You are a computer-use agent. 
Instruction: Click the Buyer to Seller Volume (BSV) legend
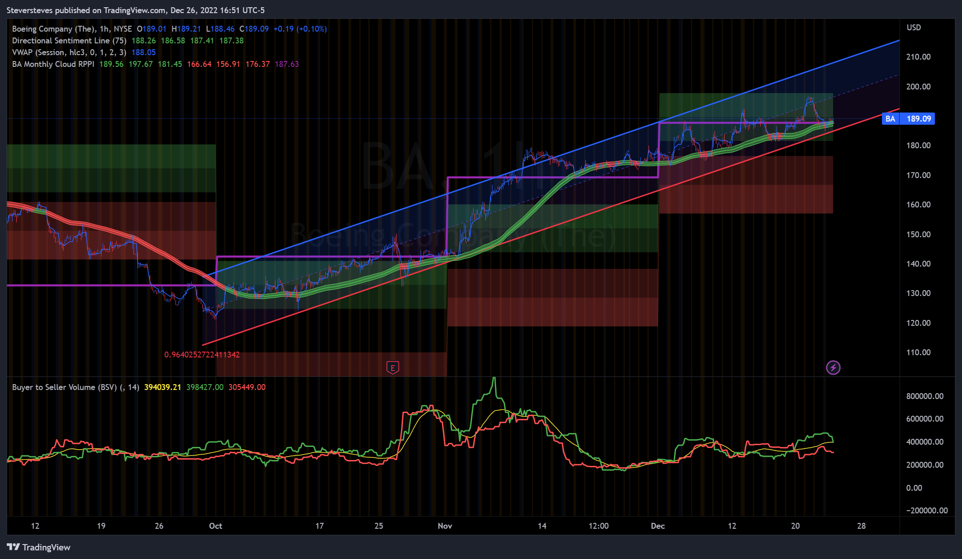76,387
